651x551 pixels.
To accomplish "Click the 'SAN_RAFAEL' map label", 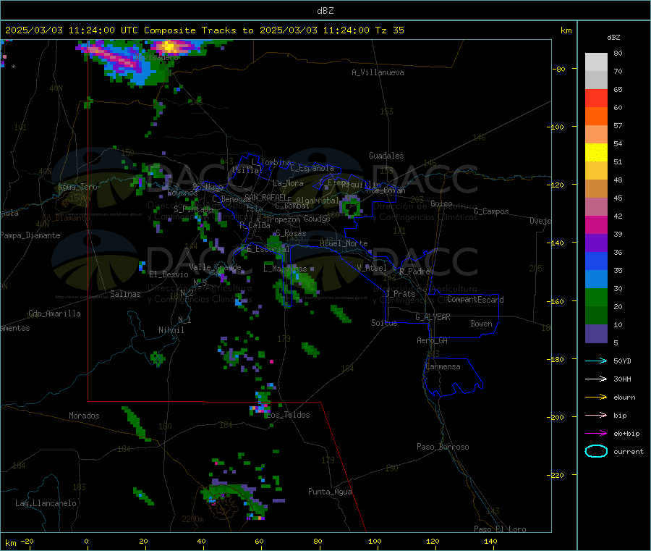I will click(265, 197).
